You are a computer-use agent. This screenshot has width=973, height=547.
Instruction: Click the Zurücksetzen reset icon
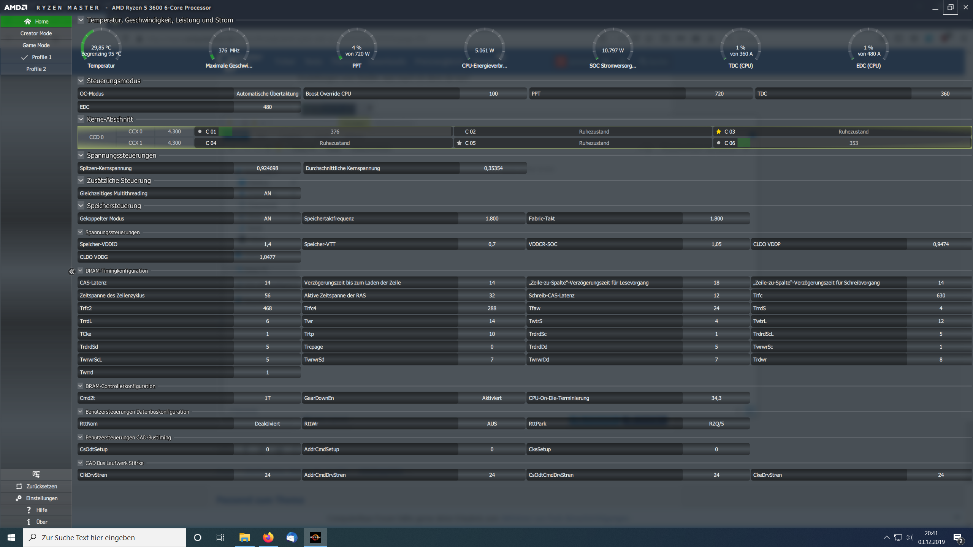(19, 486)
